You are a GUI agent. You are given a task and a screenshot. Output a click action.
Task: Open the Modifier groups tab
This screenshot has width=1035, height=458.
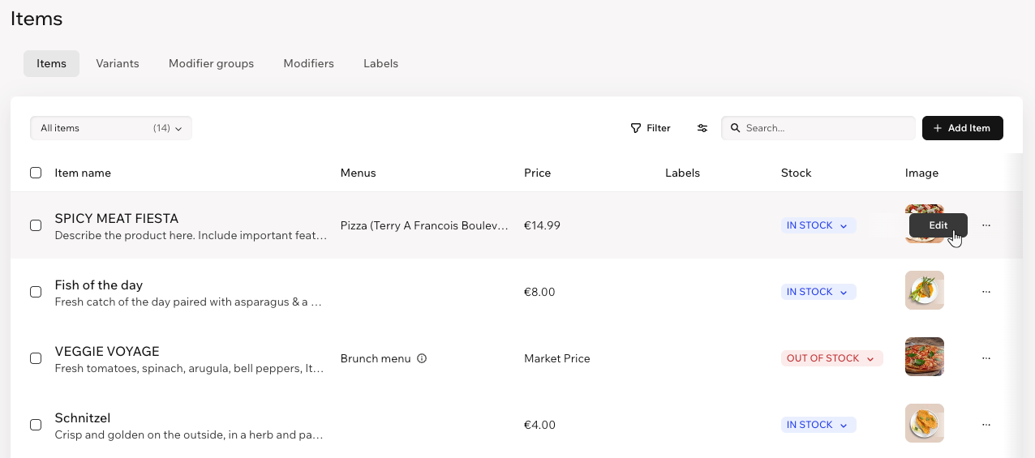click(x=211, y=63)
